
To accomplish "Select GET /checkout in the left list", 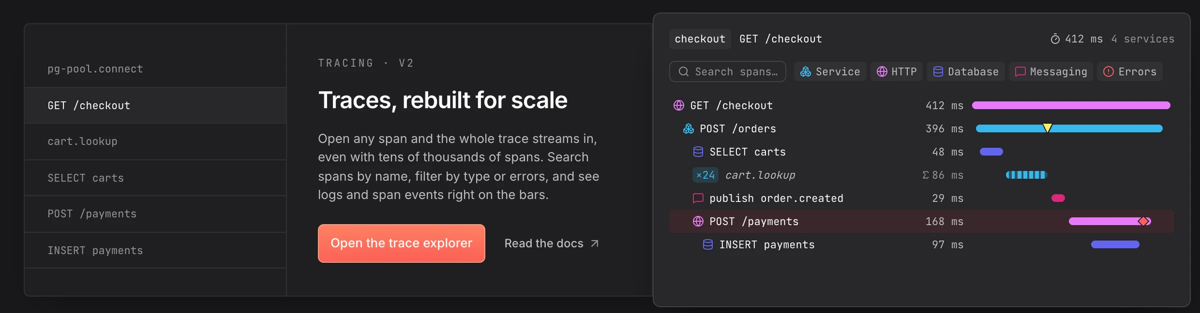I will click(155, 105).
